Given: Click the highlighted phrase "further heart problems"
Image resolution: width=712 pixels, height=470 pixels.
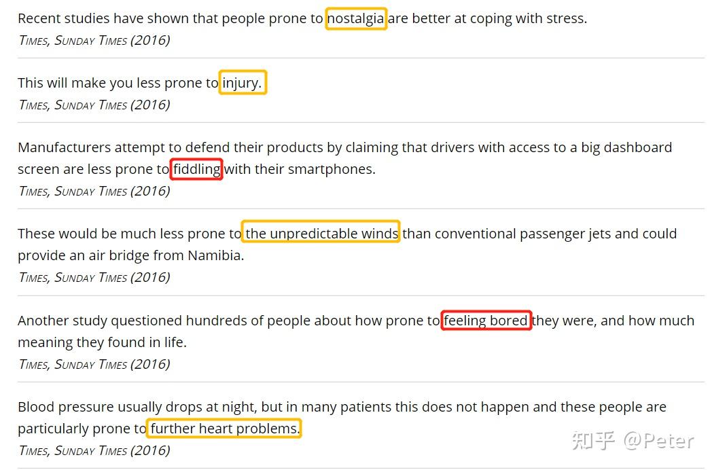Looking at the screenshot, I should 224,429.
